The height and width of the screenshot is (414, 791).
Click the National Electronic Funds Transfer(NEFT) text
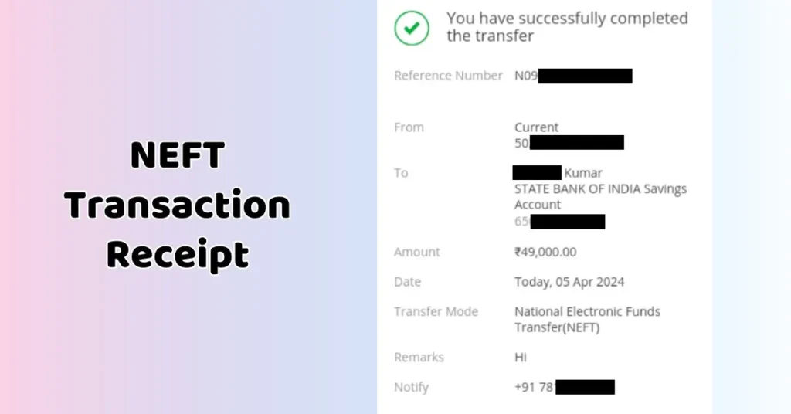click(587, 319)
